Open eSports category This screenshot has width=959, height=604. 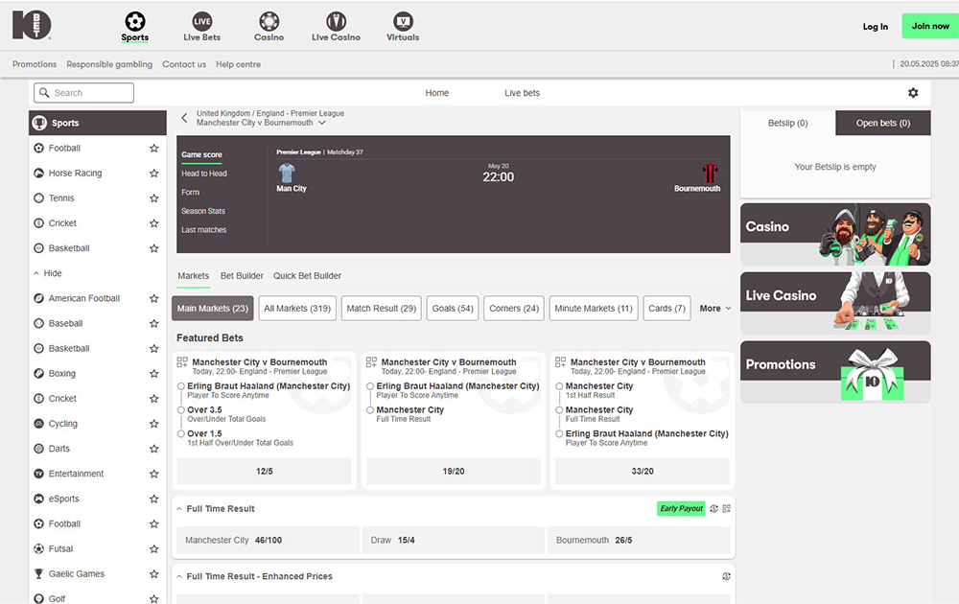click(63, 499)
